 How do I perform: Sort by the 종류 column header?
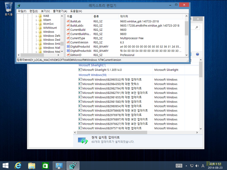(x=105, y=17)
